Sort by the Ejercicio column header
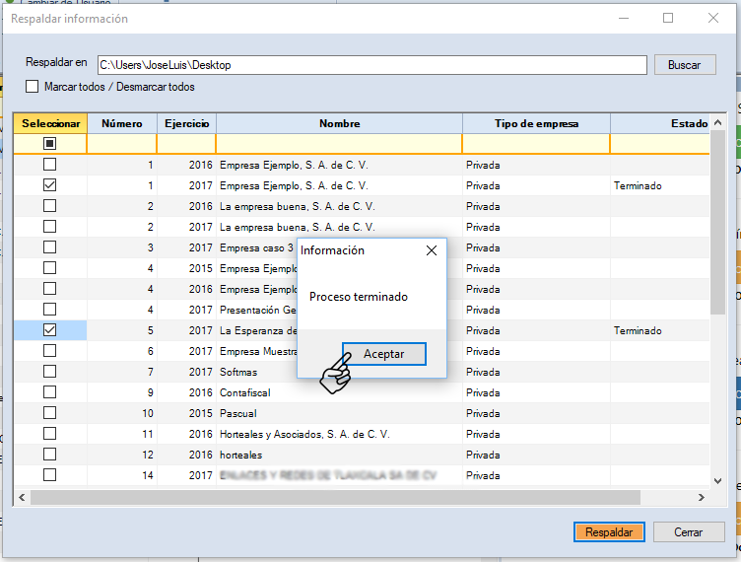Image resolution: width=741 pixels, height=562 pixels. (x=186, y=123)
